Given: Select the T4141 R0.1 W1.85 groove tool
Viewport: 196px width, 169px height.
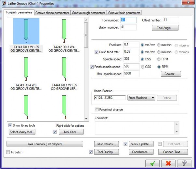Looking at the screenshot, I should tap(26, 32).
